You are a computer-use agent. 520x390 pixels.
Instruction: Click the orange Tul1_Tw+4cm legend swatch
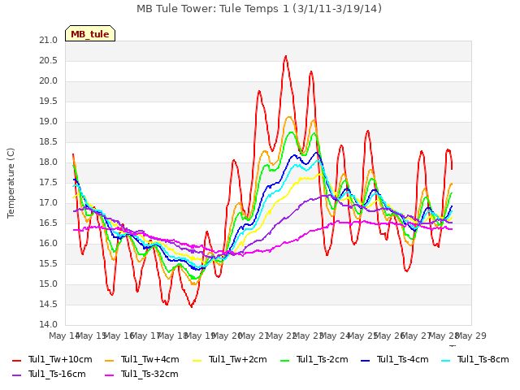click(109, 360)
